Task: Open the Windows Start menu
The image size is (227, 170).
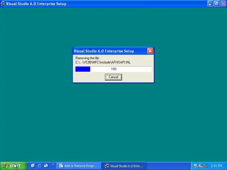Action: pyautogui.click(x=13, y=166)
